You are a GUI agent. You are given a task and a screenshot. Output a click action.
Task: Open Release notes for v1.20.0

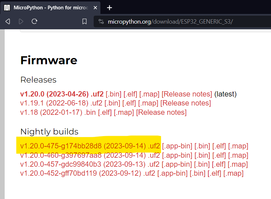pyautogui.click(x=187, y=94)
